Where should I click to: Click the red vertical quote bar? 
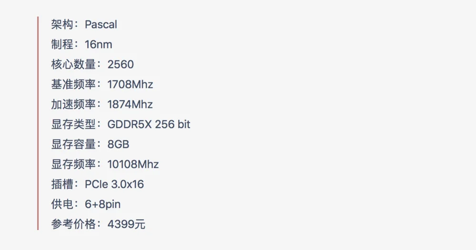click(38, 123)
